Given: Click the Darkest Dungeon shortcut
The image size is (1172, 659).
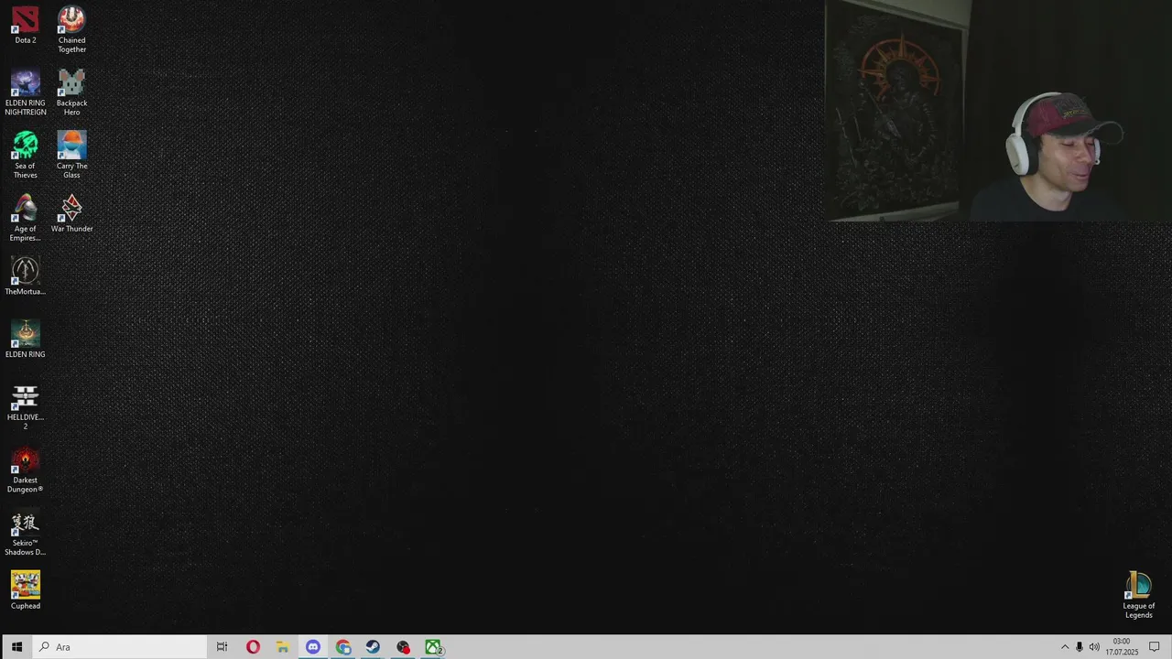Looking at the screenshot, I should click(x=26, y=470).
